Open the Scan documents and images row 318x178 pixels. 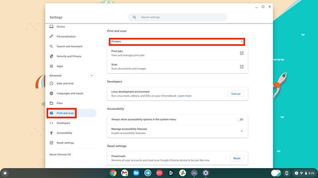(177, 66)
